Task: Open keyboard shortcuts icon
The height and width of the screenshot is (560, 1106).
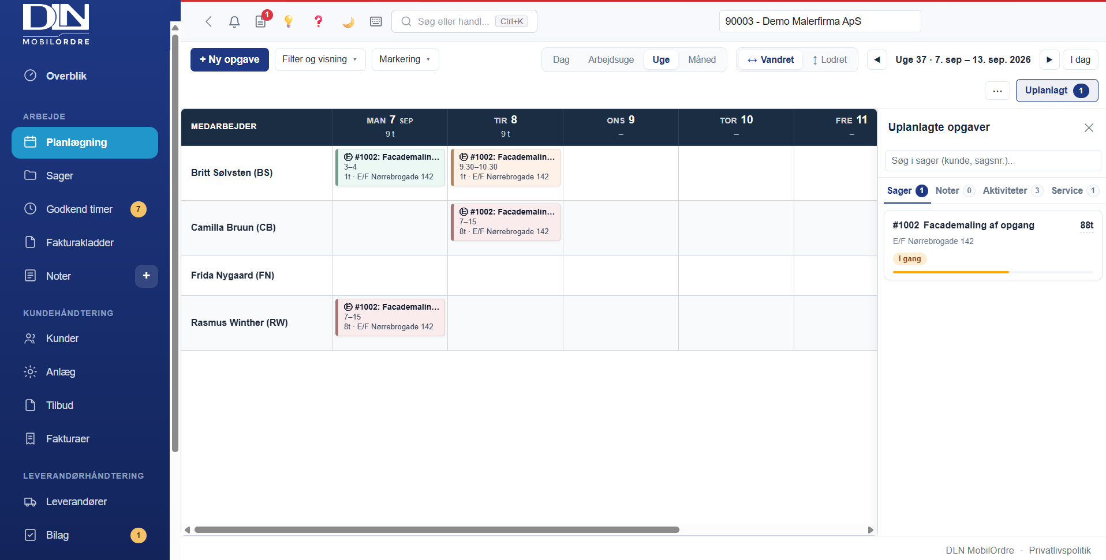Action: (x=376, y=22)
